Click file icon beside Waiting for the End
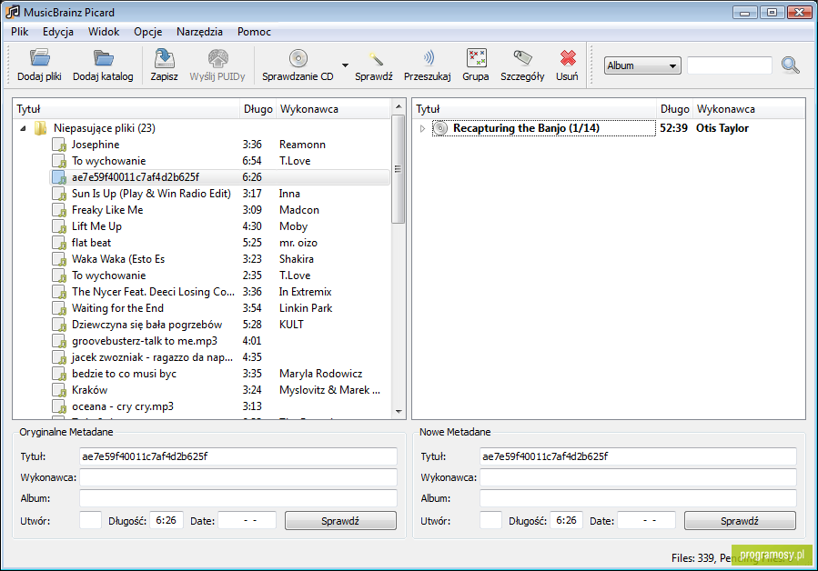 coord(59,308)
